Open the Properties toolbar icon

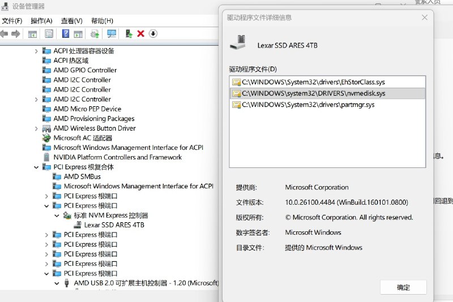click(x=49, y=34)
